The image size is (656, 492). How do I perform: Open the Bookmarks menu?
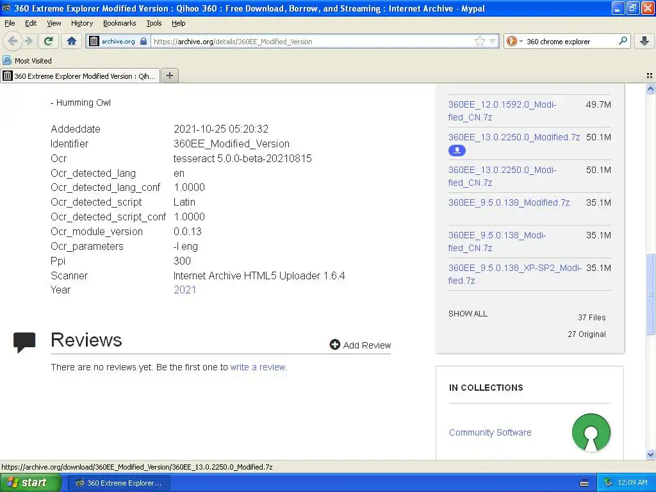point(120,23)
